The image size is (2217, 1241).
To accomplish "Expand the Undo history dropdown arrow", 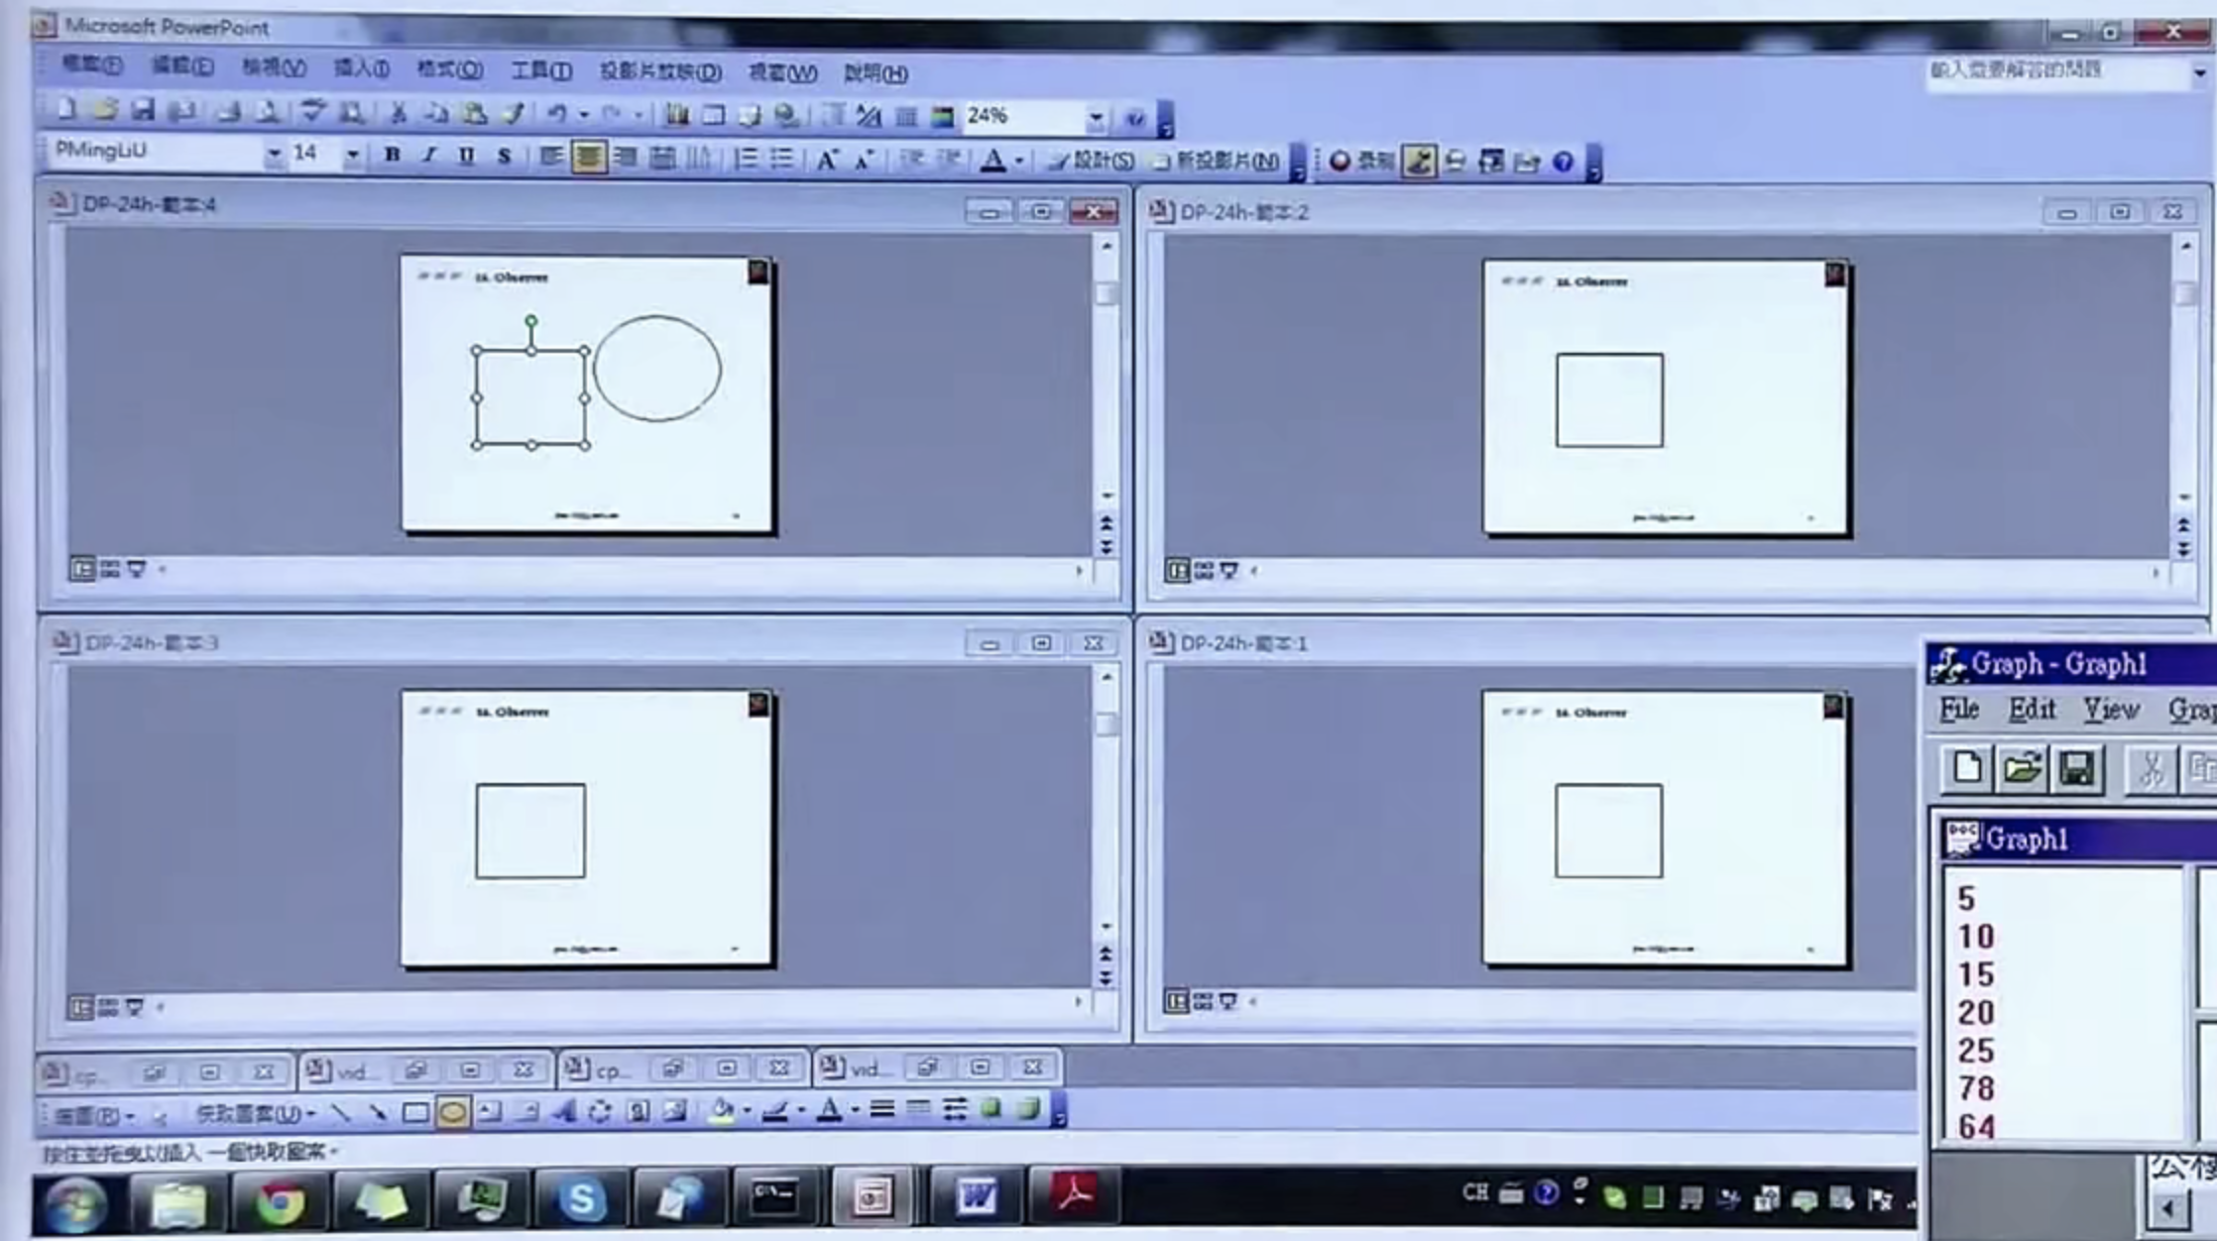I will (x=584, y=115).
